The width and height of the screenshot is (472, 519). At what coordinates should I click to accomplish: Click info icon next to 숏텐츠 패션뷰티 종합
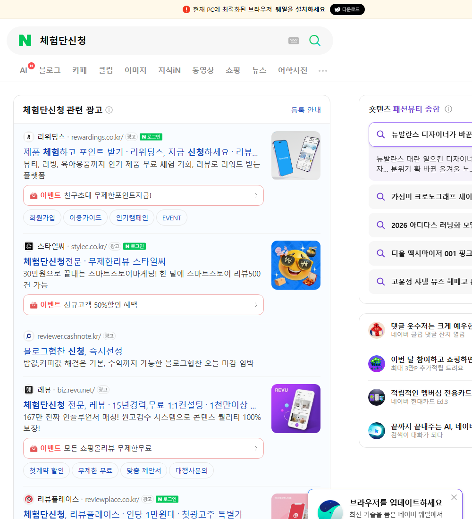pos(448,109)
